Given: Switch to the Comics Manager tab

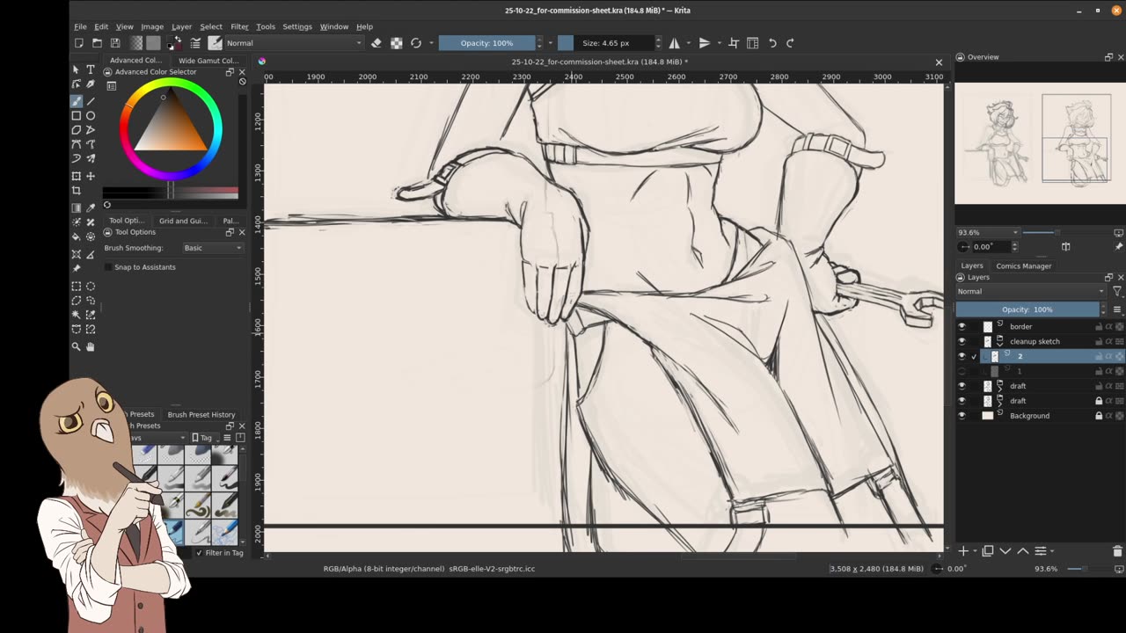Looking at the screenshot, I should pyautogui.click(x=1023, y=266).
